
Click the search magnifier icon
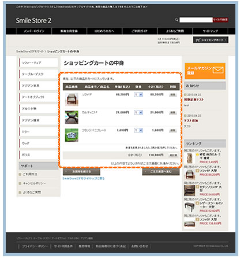177,20
